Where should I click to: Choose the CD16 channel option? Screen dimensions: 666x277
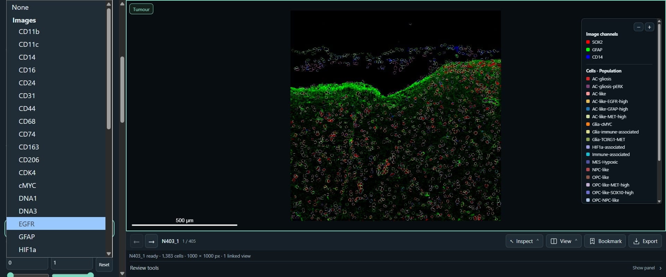[x=56, y=70]
